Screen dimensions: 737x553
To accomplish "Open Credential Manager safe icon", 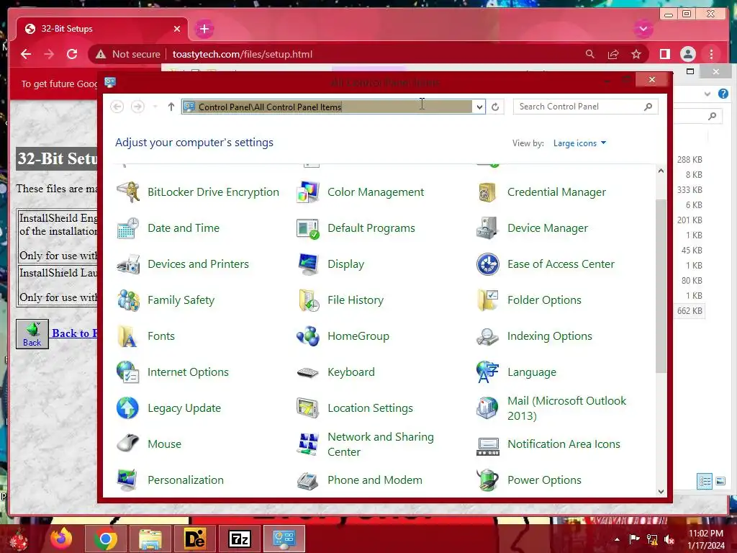I will (487, 192).
